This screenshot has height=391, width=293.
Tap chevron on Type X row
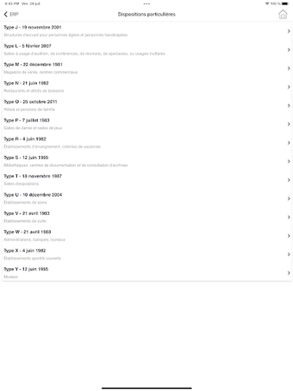(x=289, y=254)
